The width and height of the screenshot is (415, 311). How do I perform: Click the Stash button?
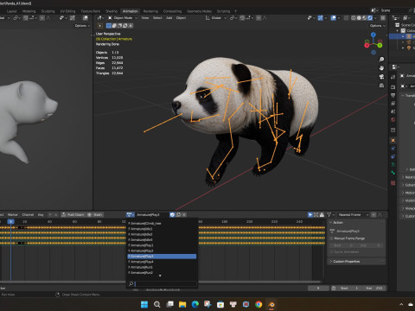click(x=95, y=214)
